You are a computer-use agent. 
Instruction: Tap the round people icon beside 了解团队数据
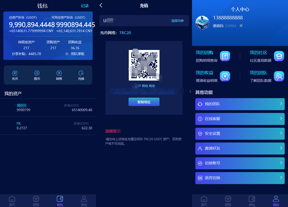pyautogui.click(x=279, y=76)
